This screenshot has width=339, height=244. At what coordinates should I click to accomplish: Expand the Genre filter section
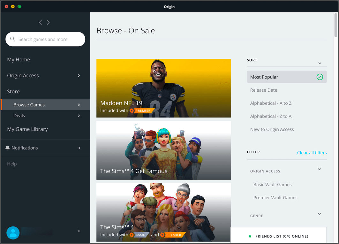[x=319, y=214]
